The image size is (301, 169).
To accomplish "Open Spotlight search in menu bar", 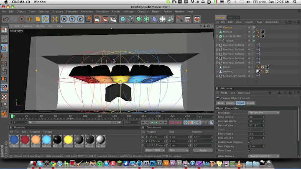I will click(295, 2).
